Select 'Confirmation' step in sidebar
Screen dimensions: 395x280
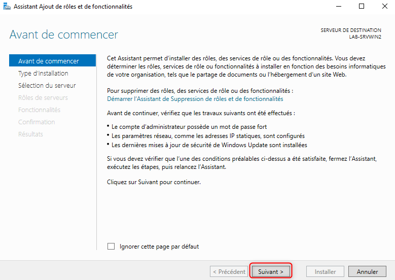[37, 122]
